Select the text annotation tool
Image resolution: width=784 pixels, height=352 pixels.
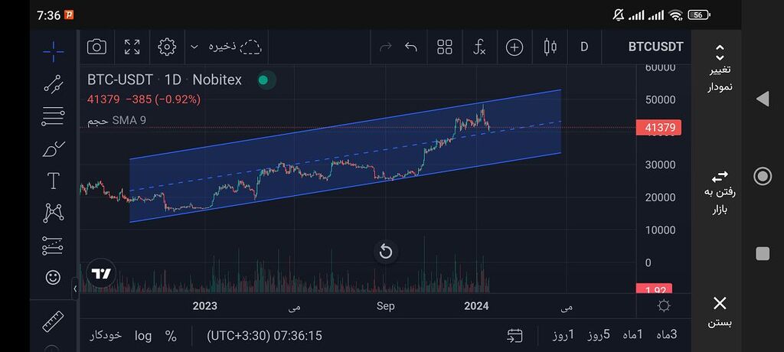53,181
